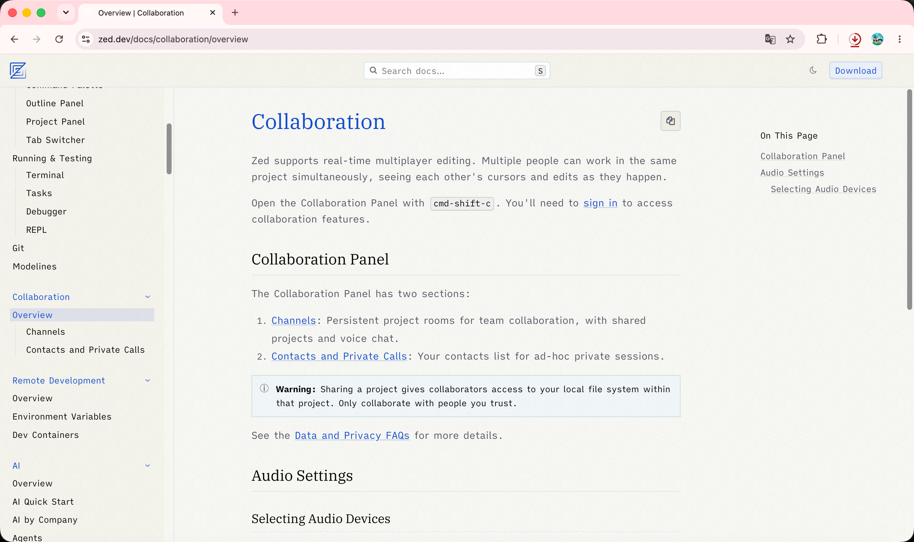Close the Overview | Collaboration tab
The width and height of the screenshot is (914, 542).
213,13
